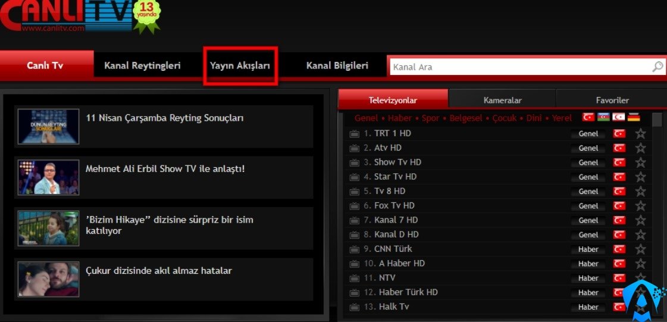The width and height of the screenshot is (667, 322).
Task: Open the Nisan Çarşamba Reyting Sonuçları article
Action: pos(165,118)
